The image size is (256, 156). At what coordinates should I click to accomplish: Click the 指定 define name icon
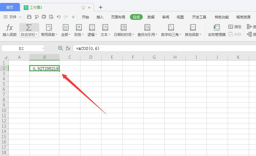231,27
